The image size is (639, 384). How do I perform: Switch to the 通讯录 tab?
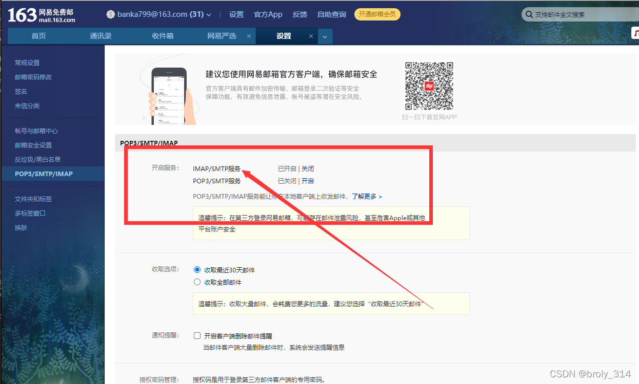[x=101, y=36]
